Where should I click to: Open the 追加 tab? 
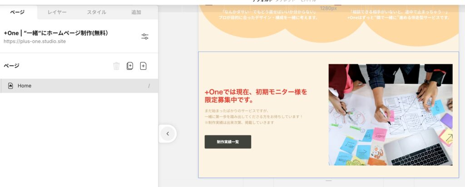[x=136, y=12]
